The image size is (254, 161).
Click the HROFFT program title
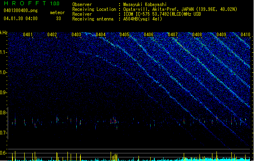(25, 3)
